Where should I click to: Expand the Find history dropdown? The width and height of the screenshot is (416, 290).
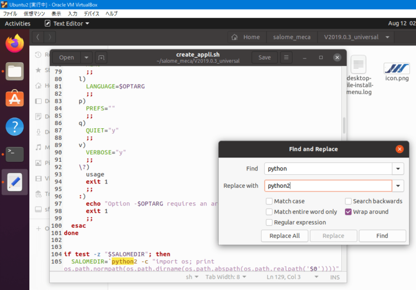pos(399,169)
